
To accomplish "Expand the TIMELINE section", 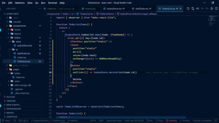I will coord(23,101).
